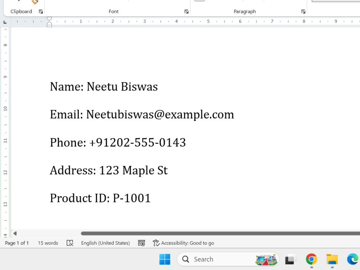The height and width of the screenshot is (270, 360).
Task: Click the first line indent marker on ruler
Action: pyautogui.click(x=49, y=19)
